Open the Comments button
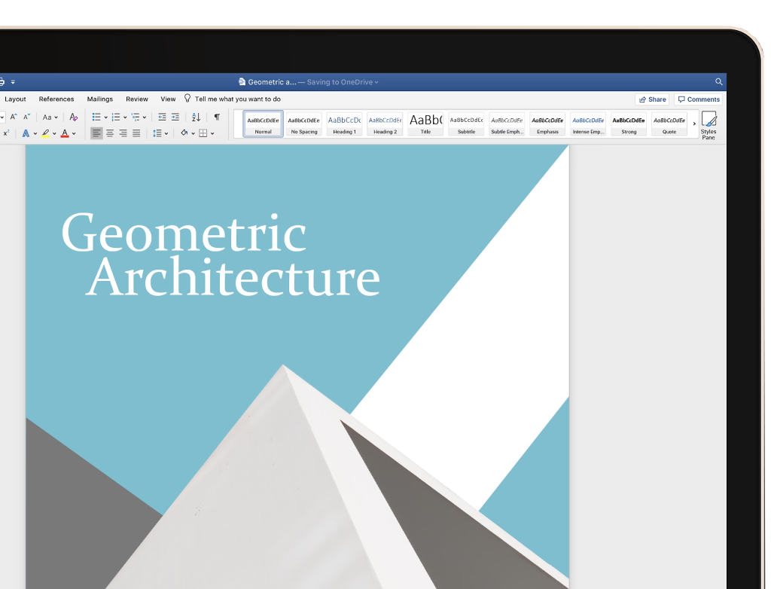771x589 pixels. [x=699, y=99]
